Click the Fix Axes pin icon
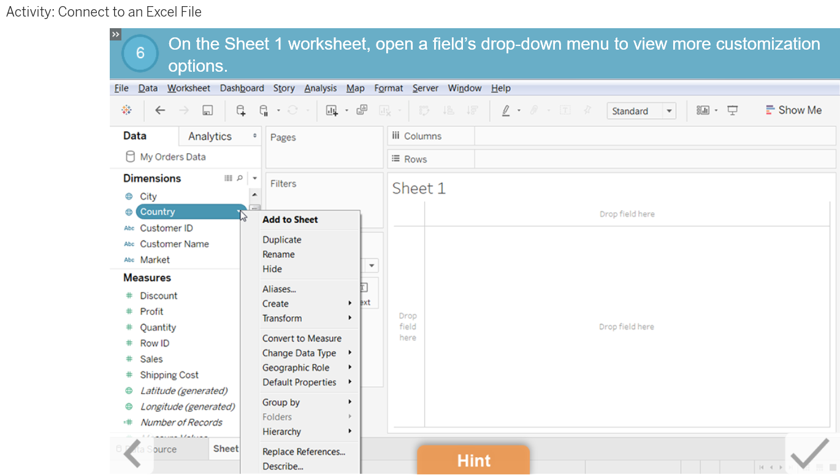The image size is (840, 475). tap(587, 110)
